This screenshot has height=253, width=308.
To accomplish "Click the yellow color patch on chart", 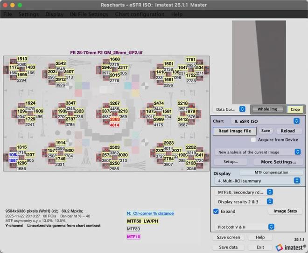I will pyautogui.click(x=135, y=93).
